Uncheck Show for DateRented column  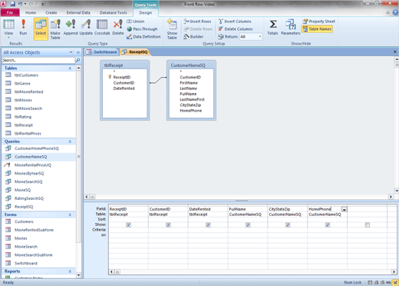[208, 224]
